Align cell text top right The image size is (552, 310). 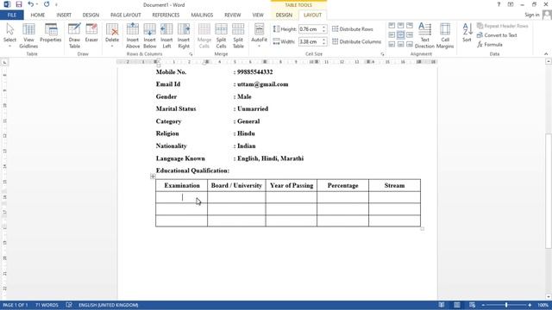pos(410,26)
